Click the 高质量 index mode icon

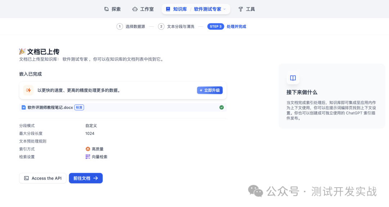coord(88,149)
